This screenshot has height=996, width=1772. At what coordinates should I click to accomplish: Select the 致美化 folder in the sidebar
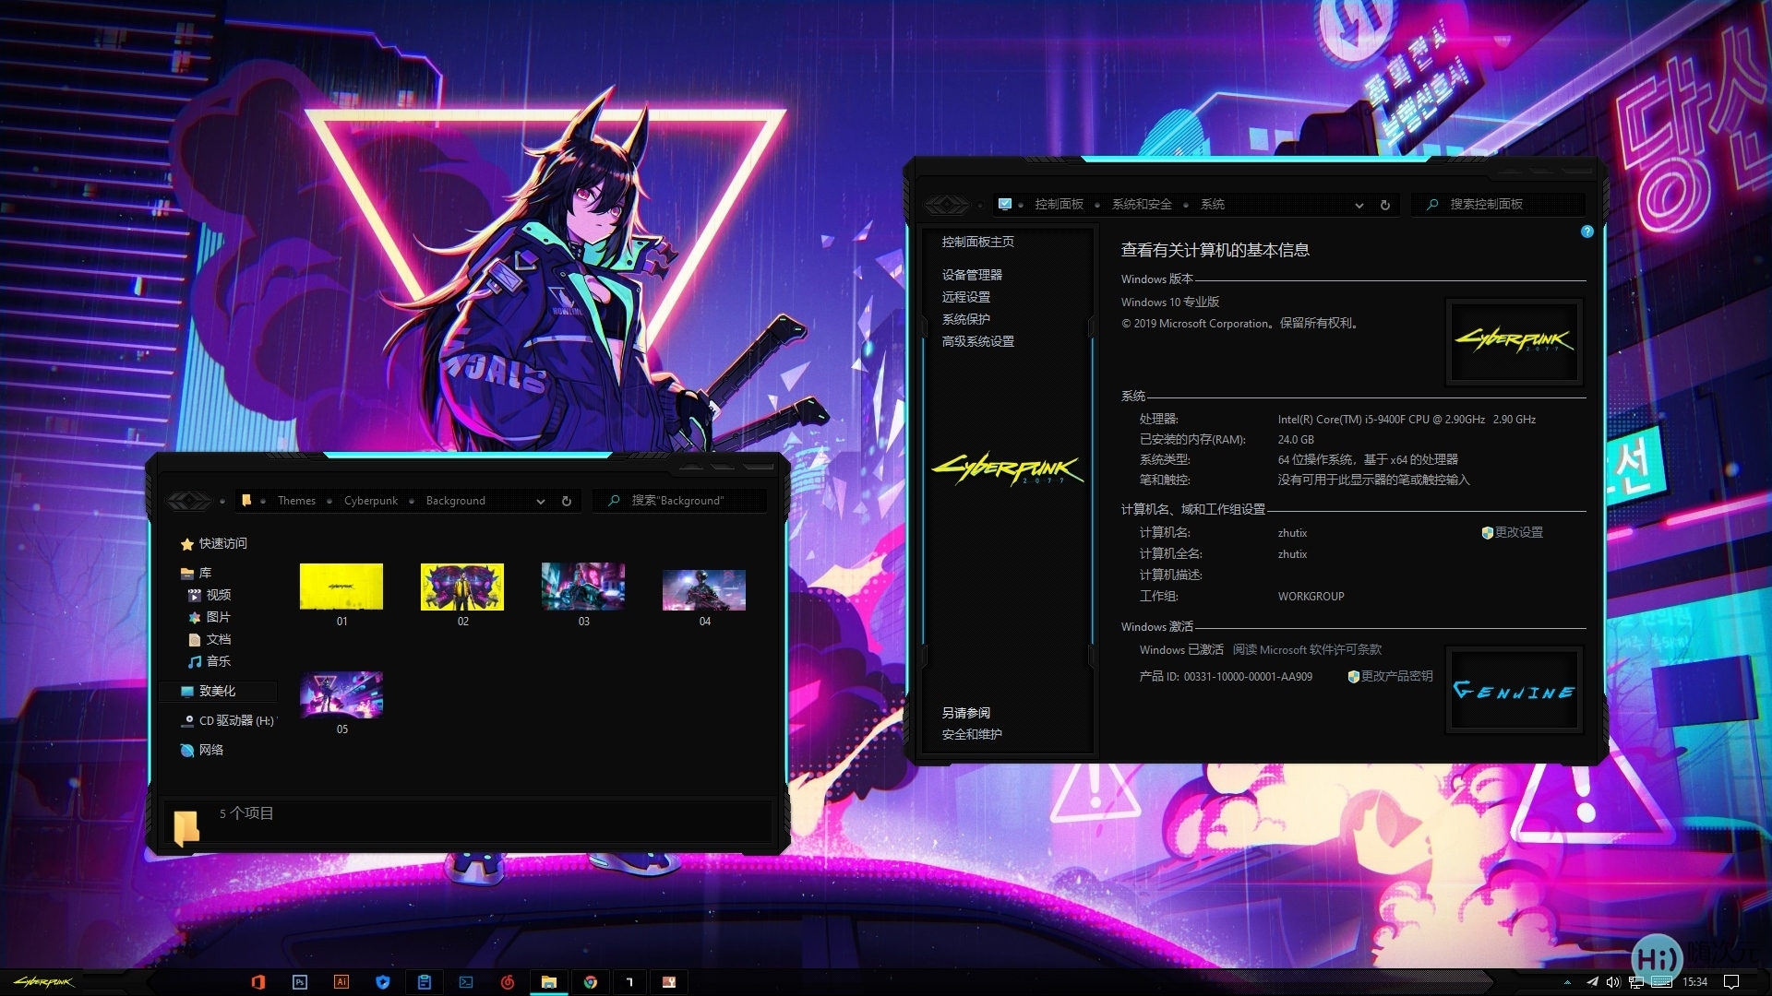(x=218, y=691)
